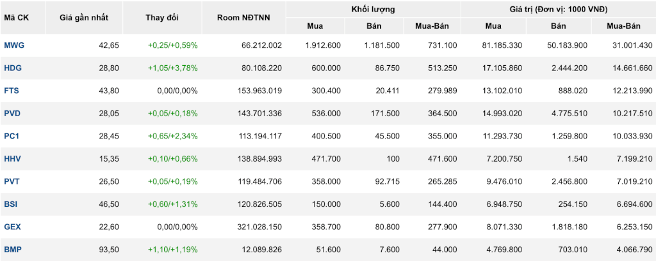Open the BSI stock ticker link
656x263 pixels.
click(11, 204)
